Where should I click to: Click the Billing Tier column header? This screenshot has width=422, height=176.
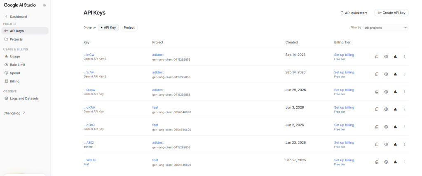[x=342, y=42]
